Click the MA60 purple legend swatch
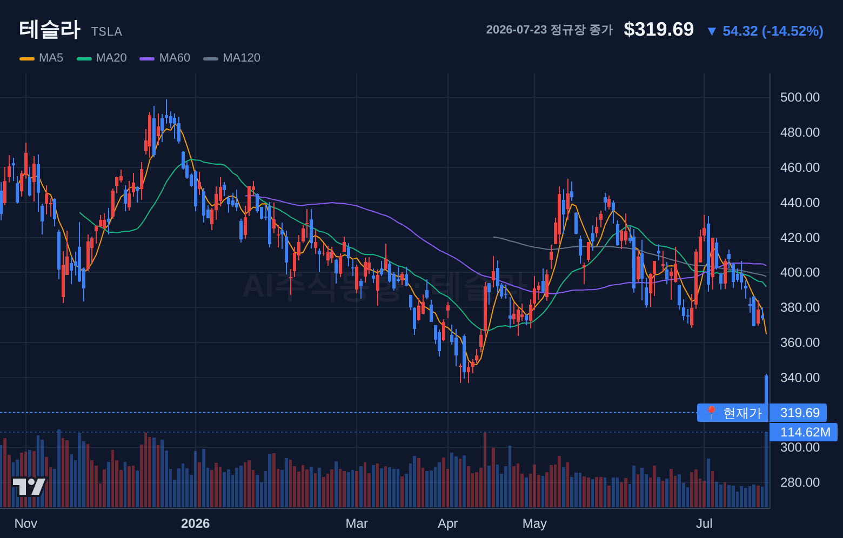 [147, 58]
